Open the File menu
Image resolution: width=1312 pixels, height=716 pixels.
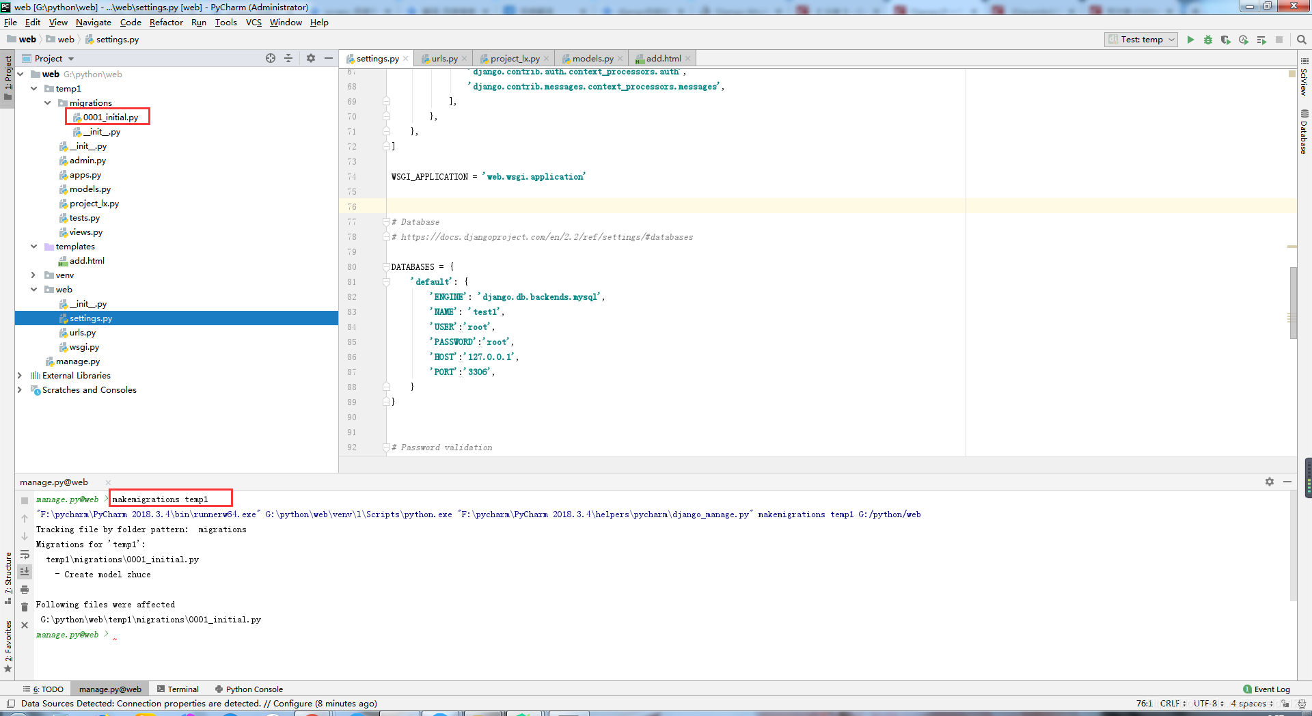pos(10,22)
